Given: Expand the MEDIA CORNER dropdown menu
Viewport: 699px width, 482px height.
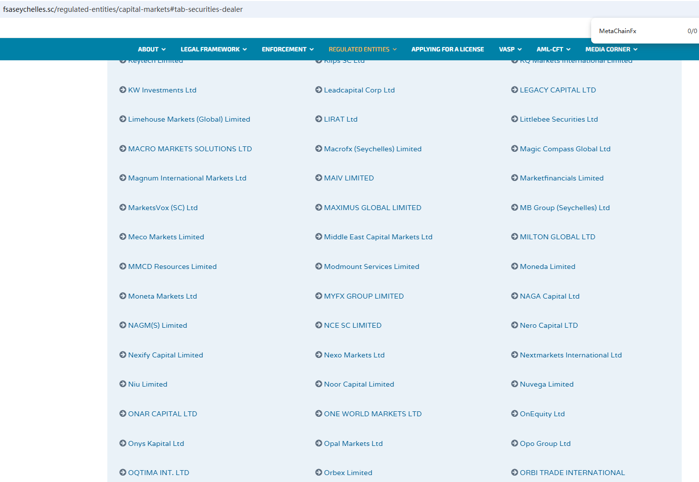Looking at the screenshot, I should point(611,49).
